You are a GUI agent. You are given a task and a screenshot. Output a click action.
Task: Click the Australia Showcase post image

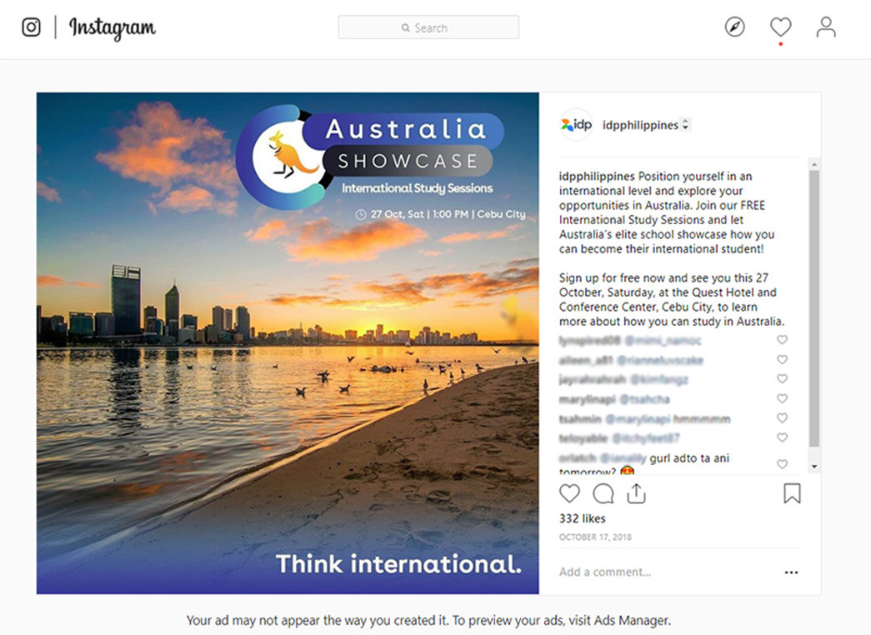[x=288, y=342]
